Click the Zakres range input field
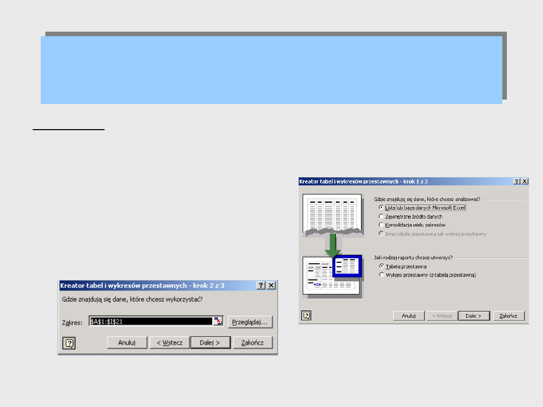This screenshot has width=543, height=407. click(151, 322)
